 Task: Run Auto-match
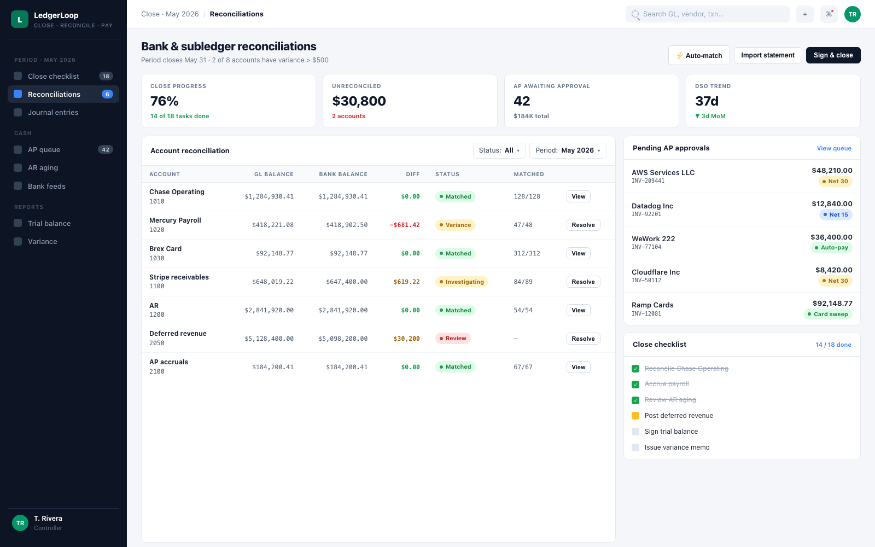click(x=699, y=55)
